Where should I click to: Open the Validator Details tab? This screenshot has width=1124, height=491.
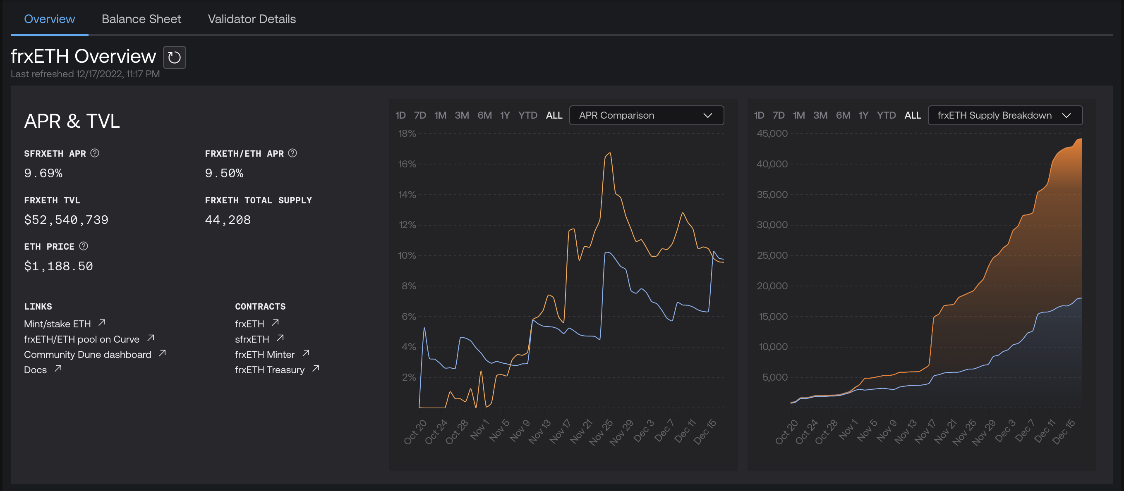[x=252, y=19]
